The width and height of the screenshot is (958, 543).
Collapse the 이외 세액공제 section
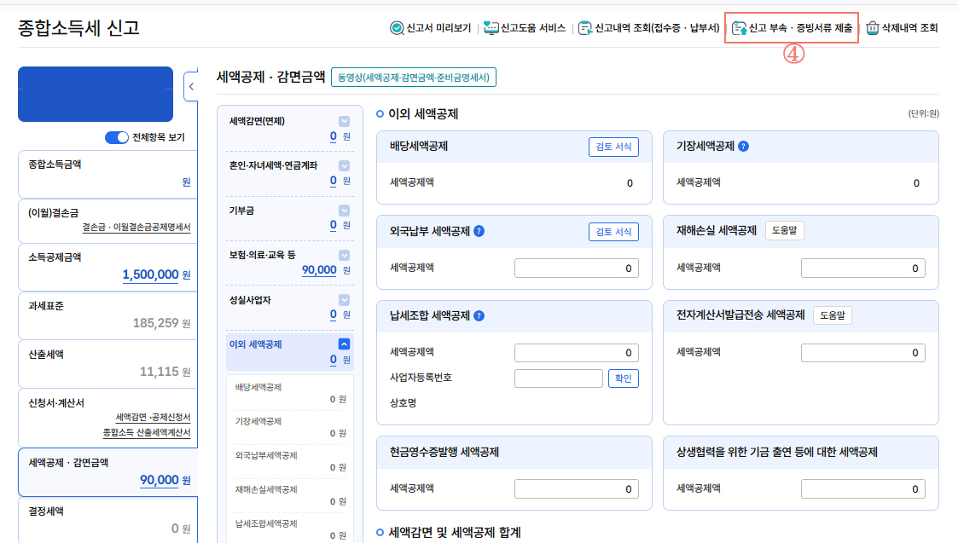pyautogui.click(x=344, y=344)
